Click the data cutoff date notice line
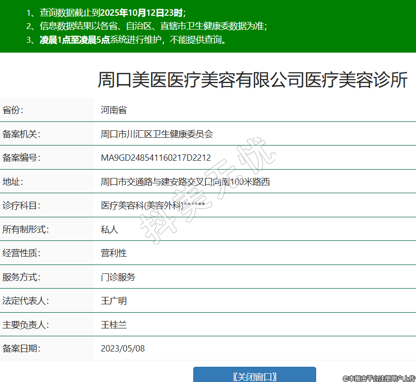416x382 pixels. [106, 13]
